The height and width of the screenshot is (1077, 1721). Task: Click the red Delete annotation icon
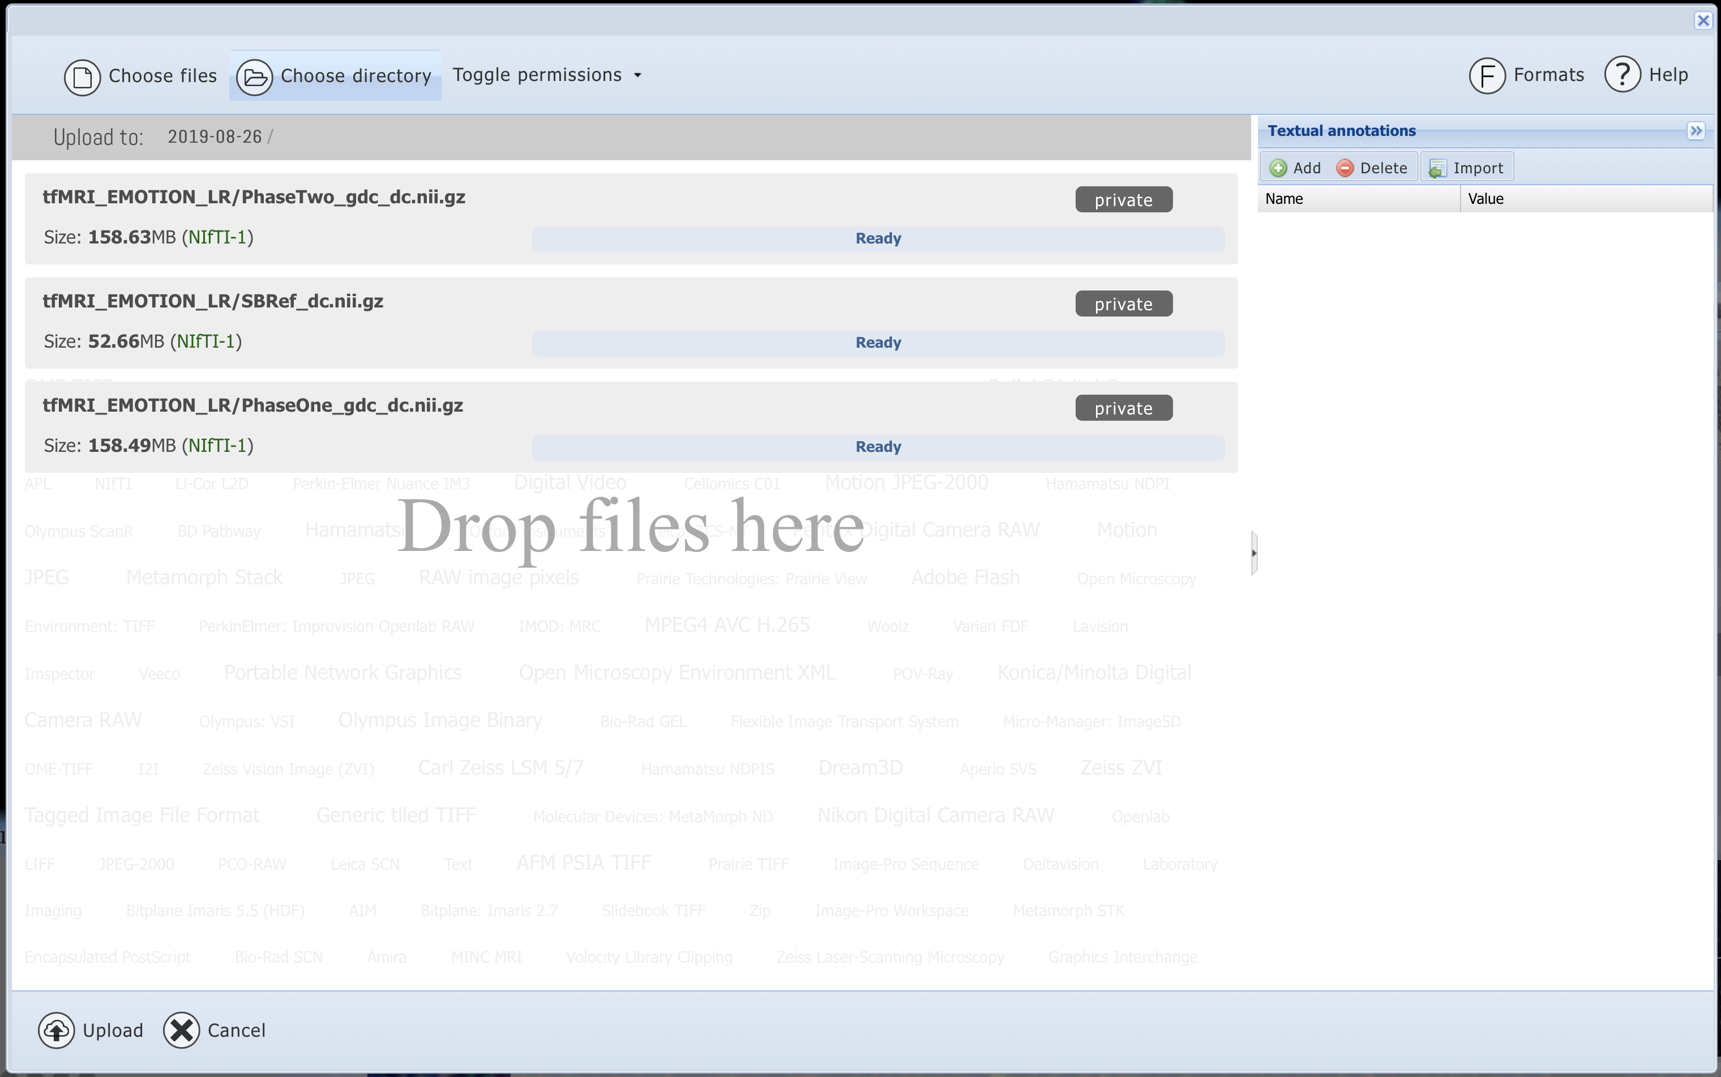1345,168
